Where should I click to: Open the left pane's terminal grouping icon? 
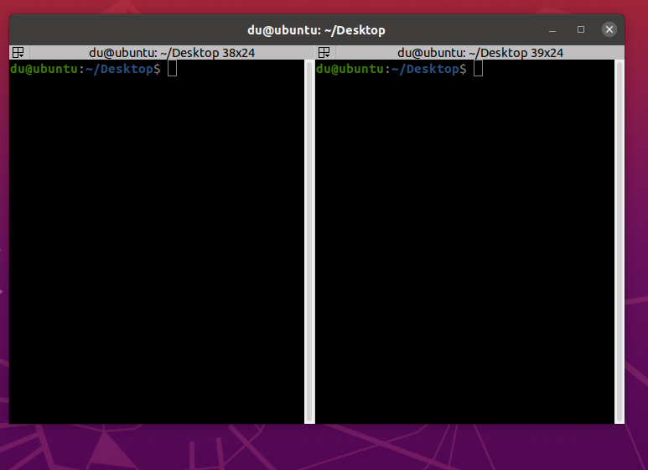click(x=18, y=53)
